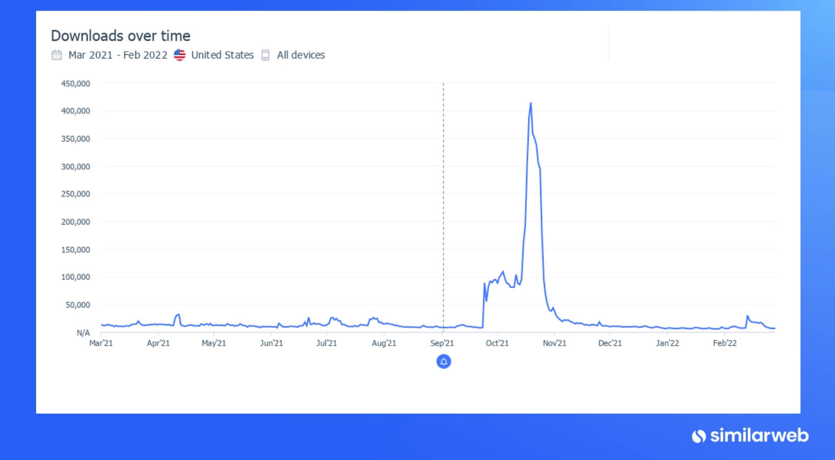
Task: Click the Nov'21 label on the x-axis
Action: pos(554,343)
